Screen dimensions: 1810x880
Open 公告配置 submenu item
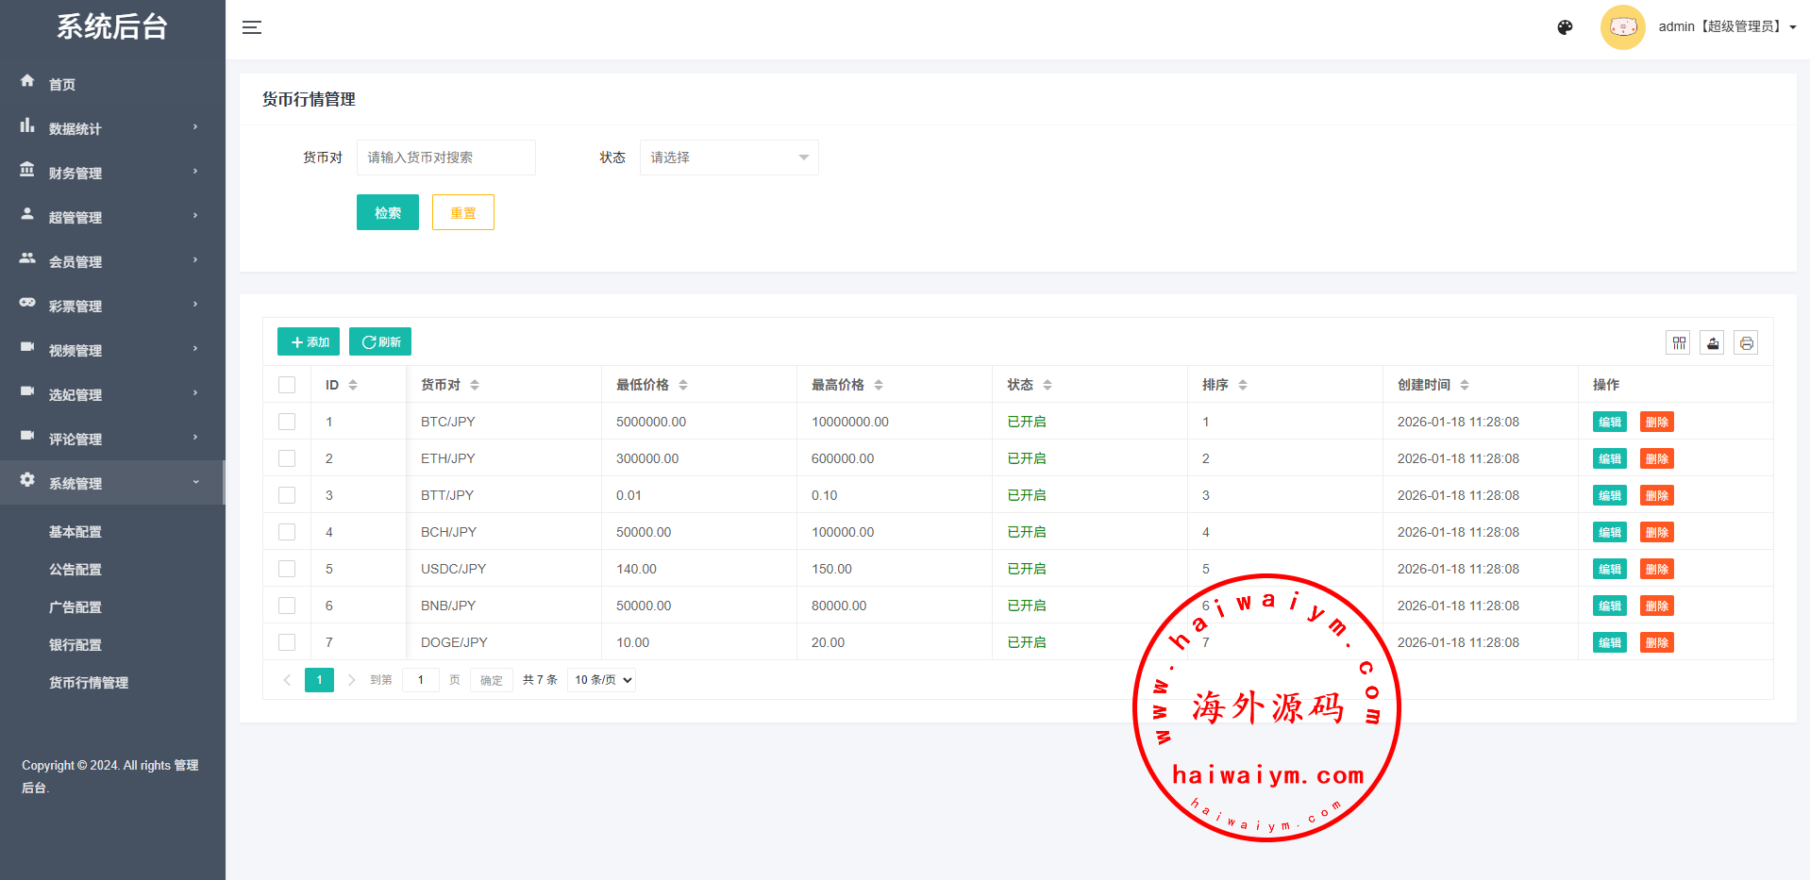(x=75, y=570)
